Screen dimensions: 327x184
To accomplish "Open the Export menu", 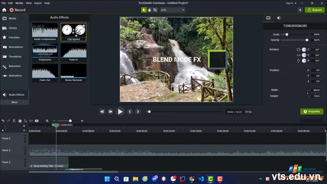I will 38,3.
